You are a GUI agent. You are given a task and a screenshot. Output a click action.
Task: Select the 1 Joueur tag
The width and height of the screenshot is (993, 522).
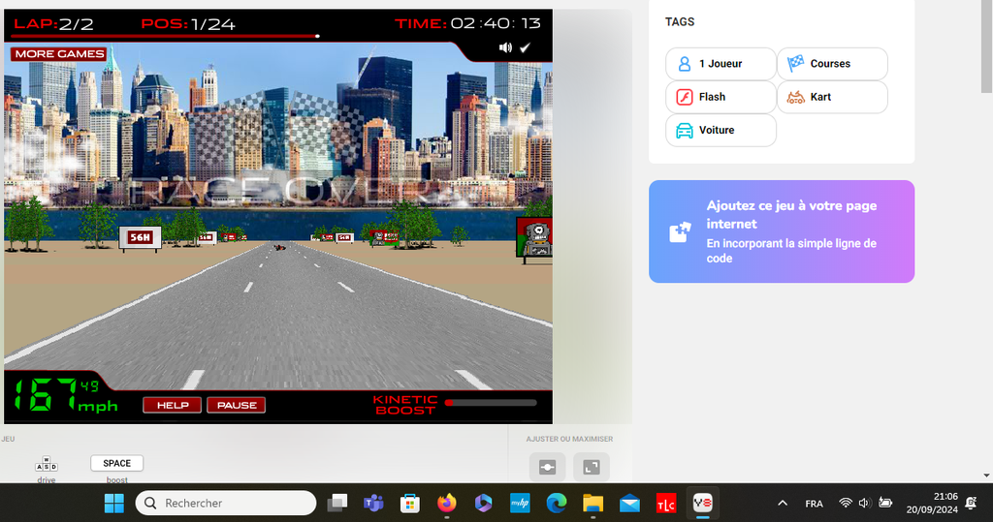click(721, 64)
